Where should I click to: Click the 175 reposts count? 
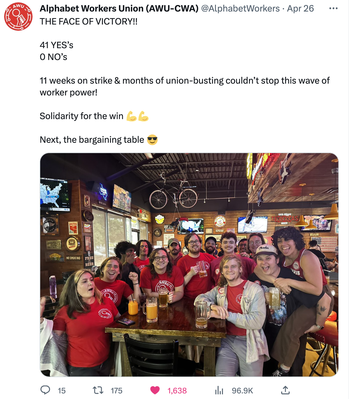[117, 391]
